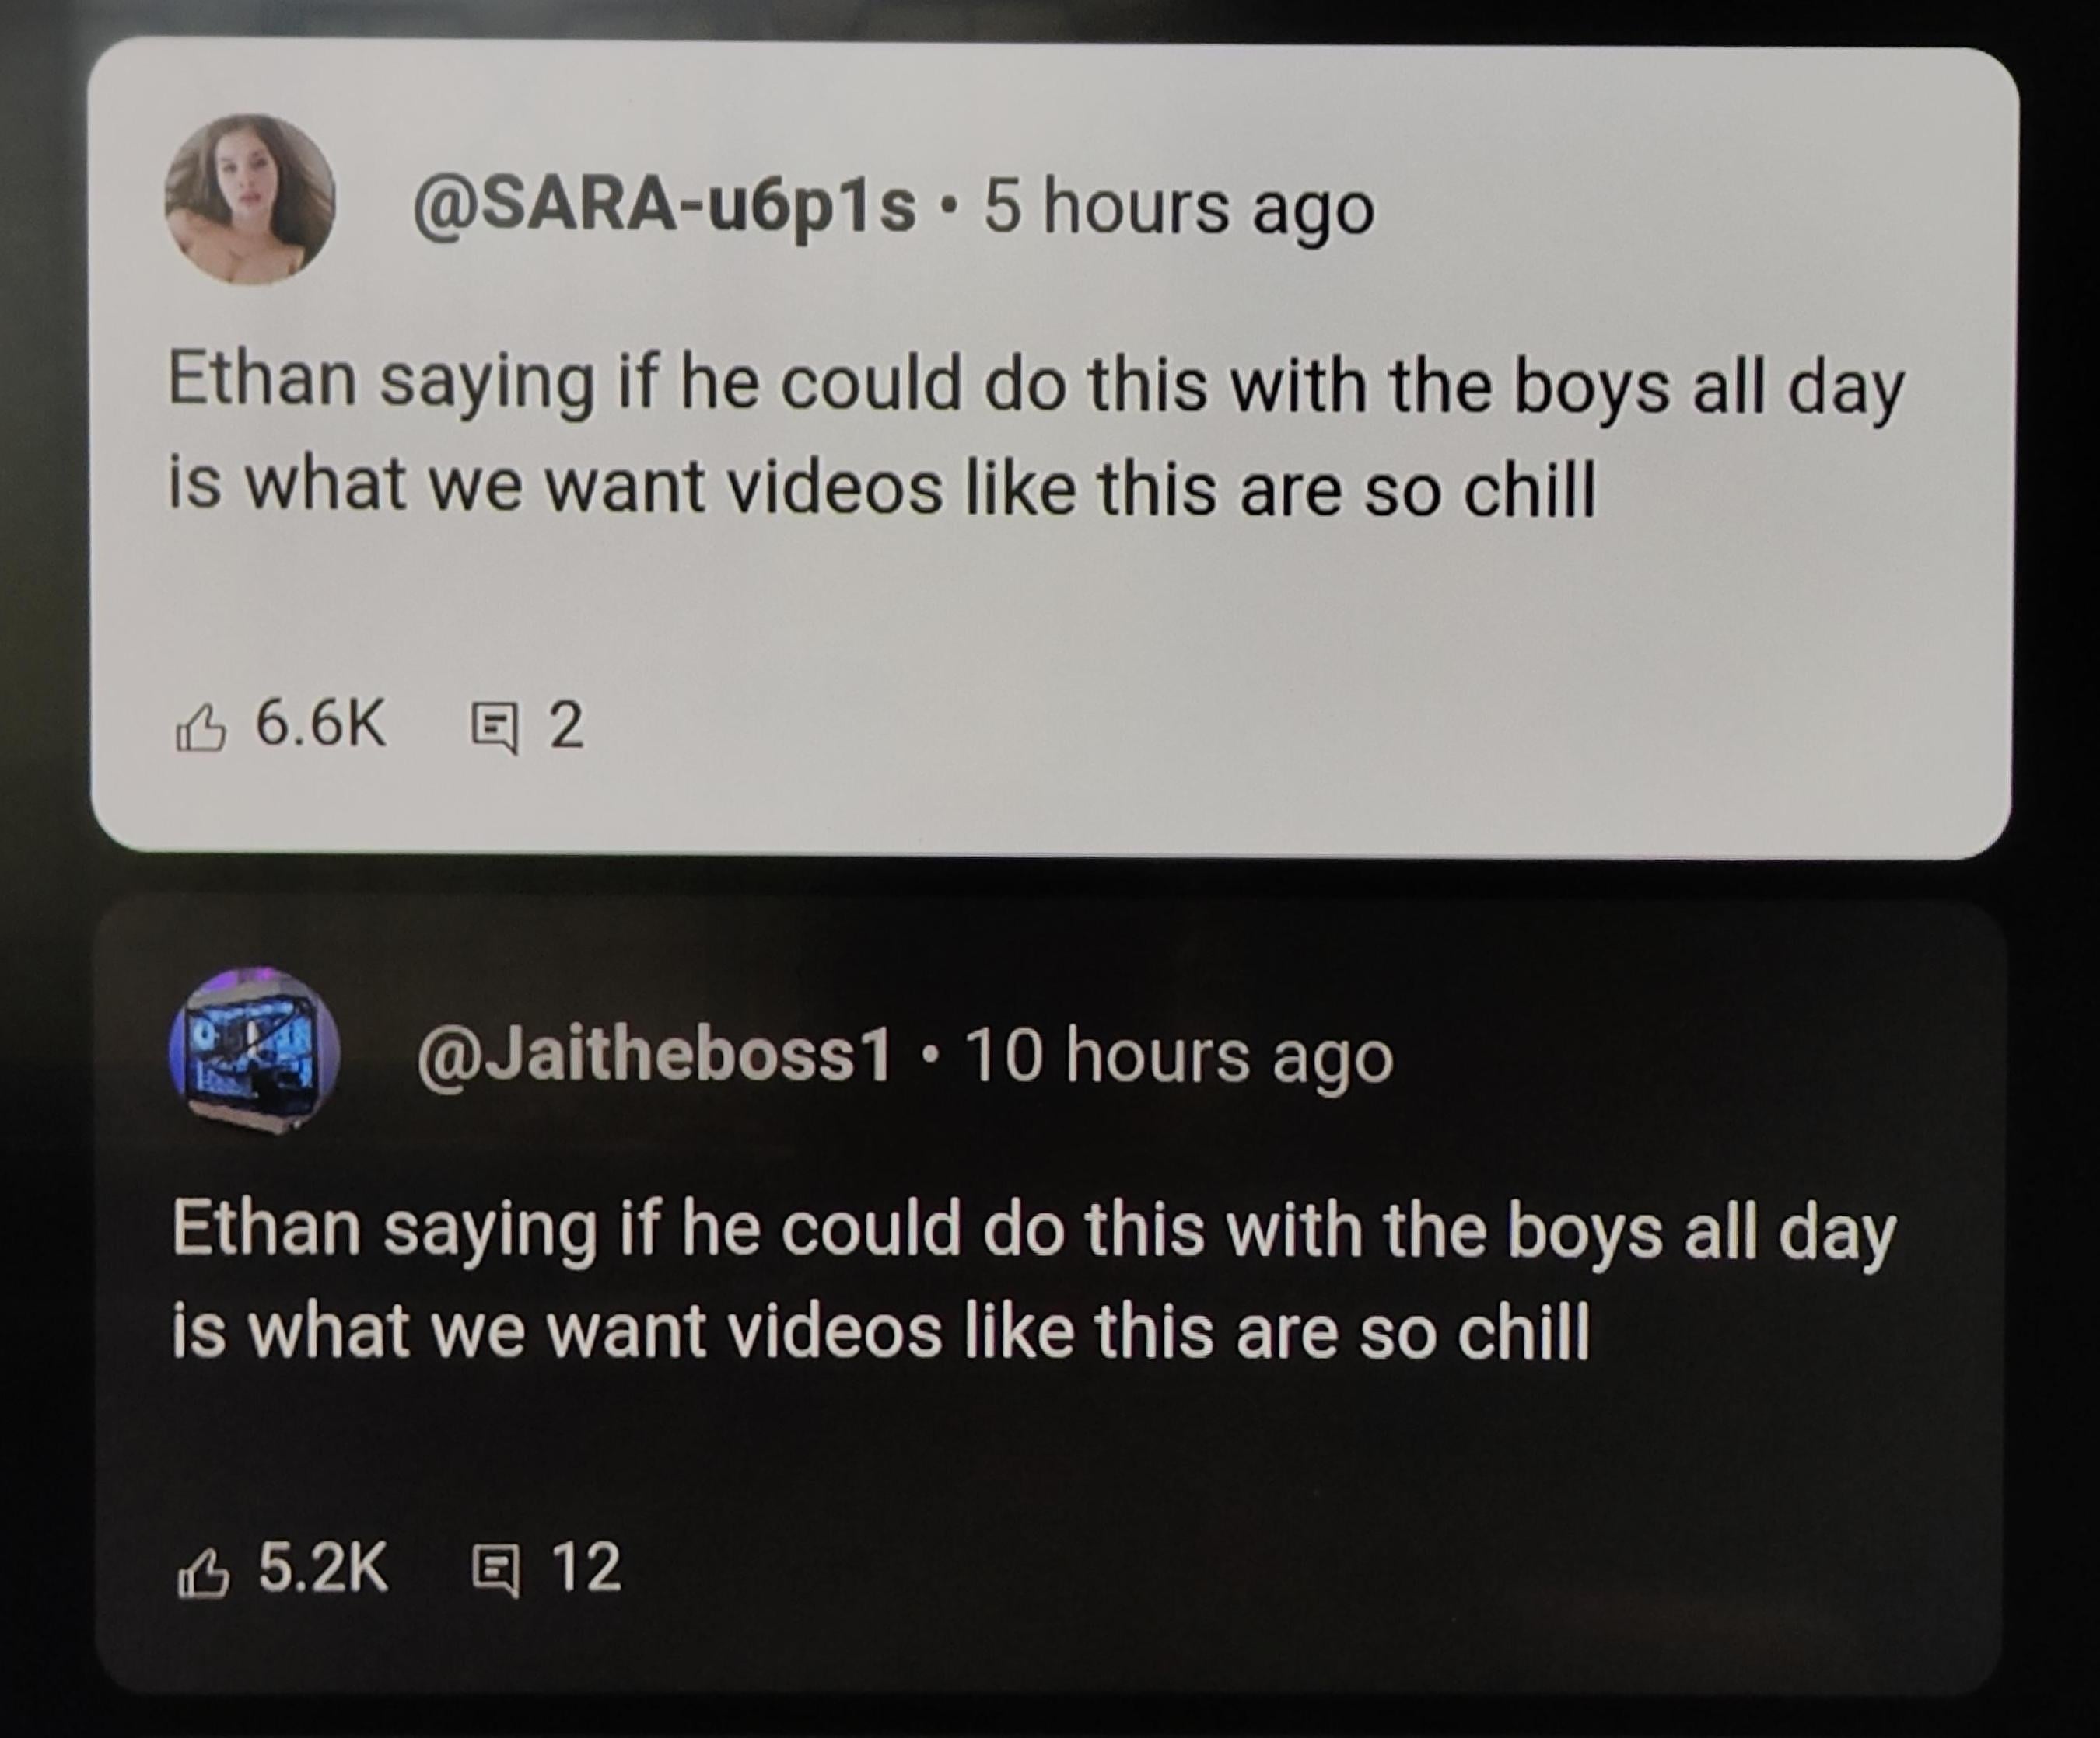This screenshot has width=2100, height=1738.
Task: Open Jaitheboss1's PC setup avatar
Action: [254, 1050]
